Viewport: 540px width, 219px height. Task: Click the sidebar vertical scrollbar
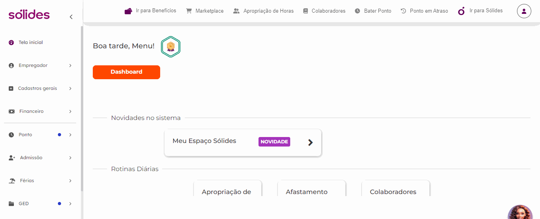coord(82,109)
